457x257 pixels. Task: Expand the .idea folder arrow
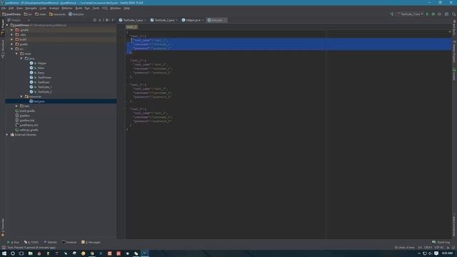(12, 35)
